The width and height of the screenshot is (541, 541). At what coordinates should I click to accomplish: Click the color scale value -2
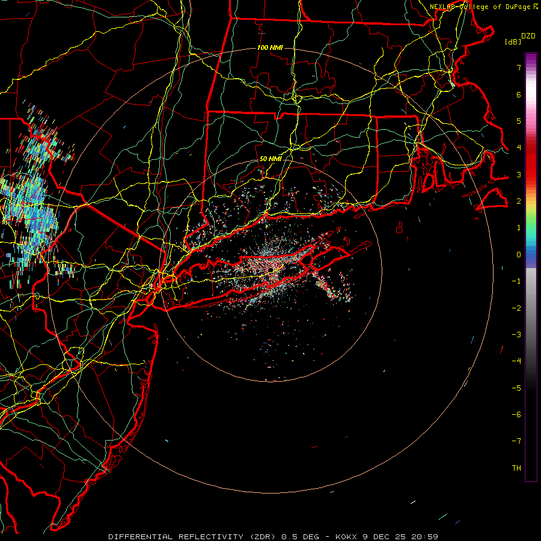pyautogui.click(x=516, y=308)
